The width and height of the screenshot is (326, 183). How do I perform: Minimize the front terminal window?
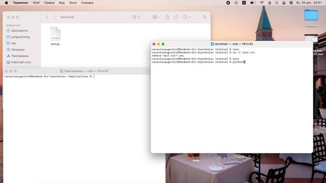[158, 44]
